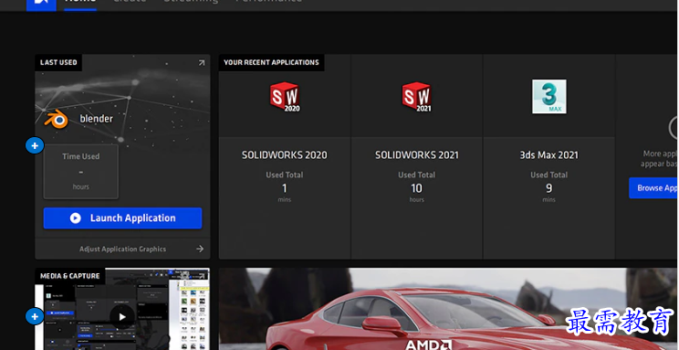Click the Browse App button
The image size is (679, 350).
pyautogui.click(x=653, y=188)
